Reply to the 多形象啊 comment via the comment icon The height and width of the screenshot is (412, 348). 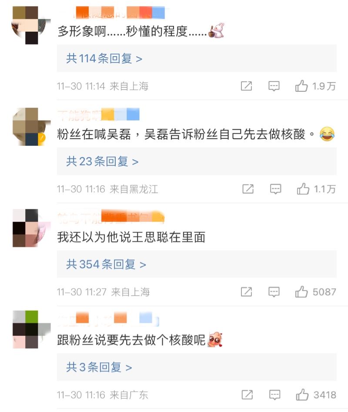[274, 86]
